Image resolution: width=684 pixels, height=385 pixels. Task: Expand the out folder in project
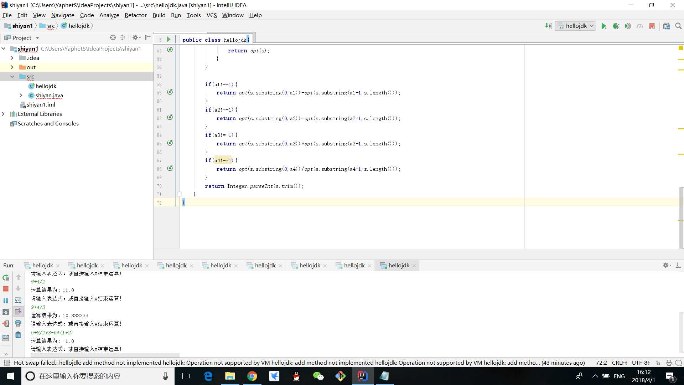click(11, 67)
